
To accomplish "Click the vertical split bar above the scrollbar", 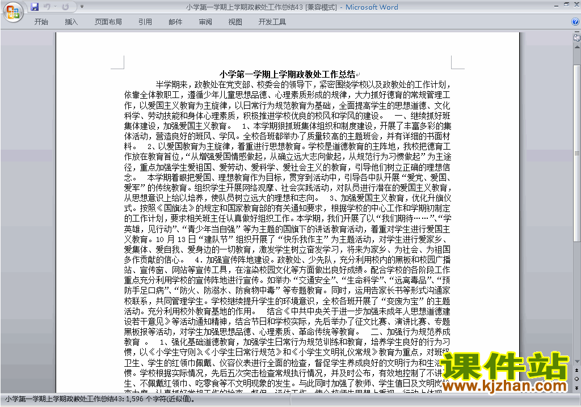I will [576, 32].
